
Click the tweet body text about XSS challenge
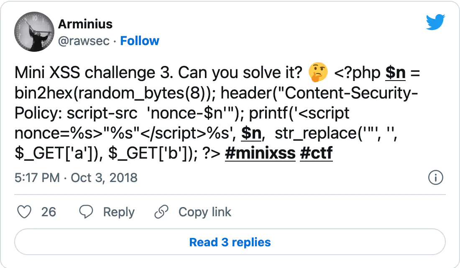click(x=217, y=113)
